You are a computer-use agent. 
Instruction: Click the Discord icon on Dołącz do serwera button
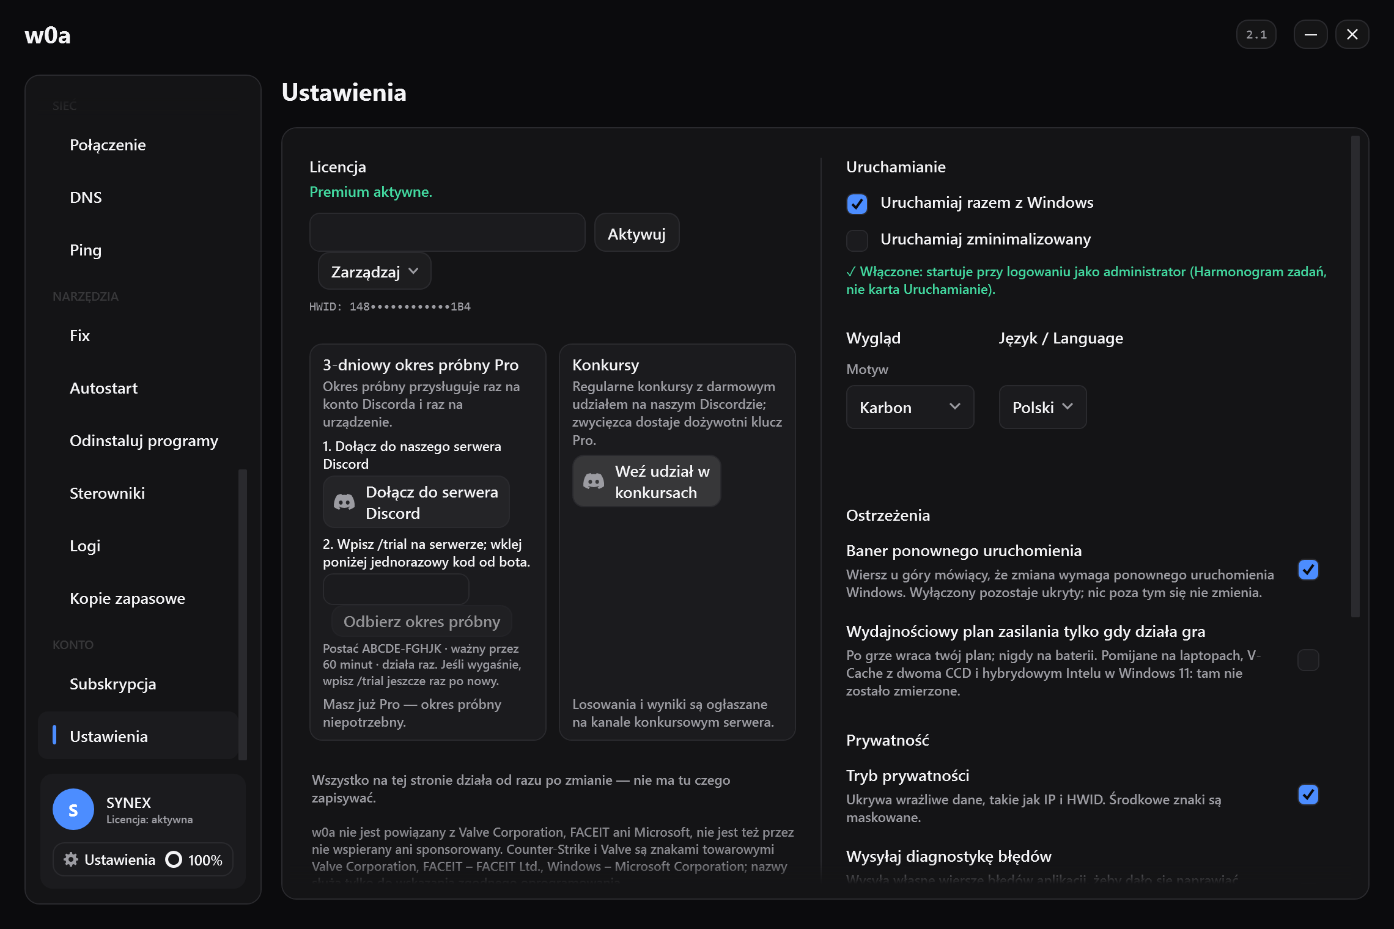click(x=344, y=502)
